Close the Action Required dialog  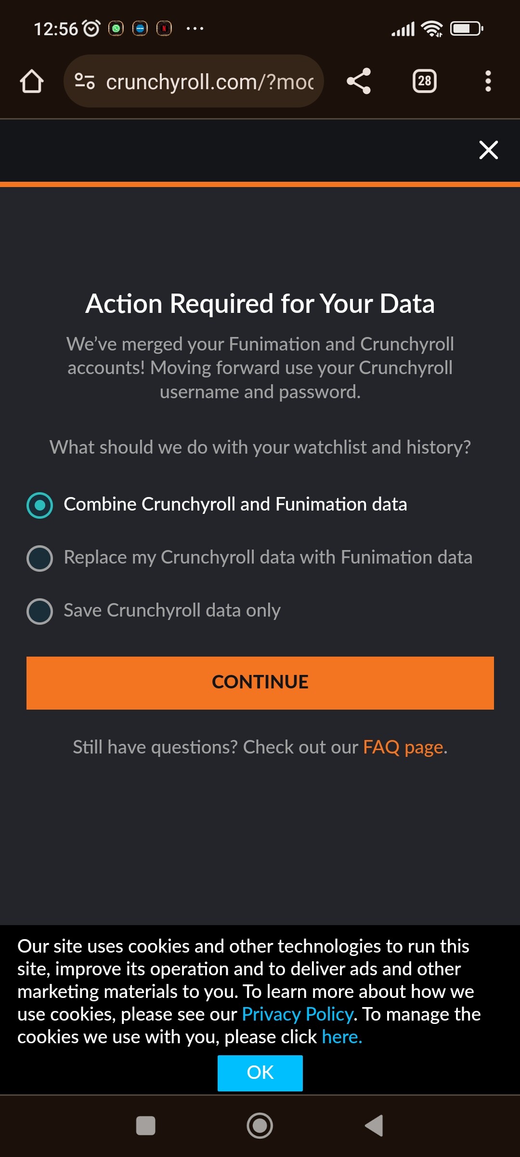click(x=488, y=150)
